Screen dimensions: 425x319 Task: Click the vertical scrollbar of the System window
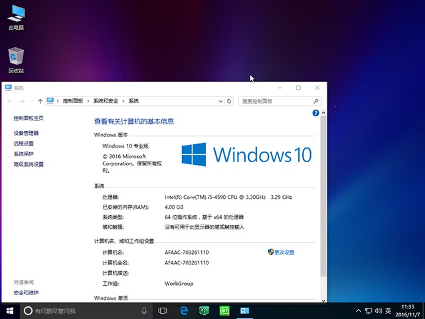(x=323, y=199)
